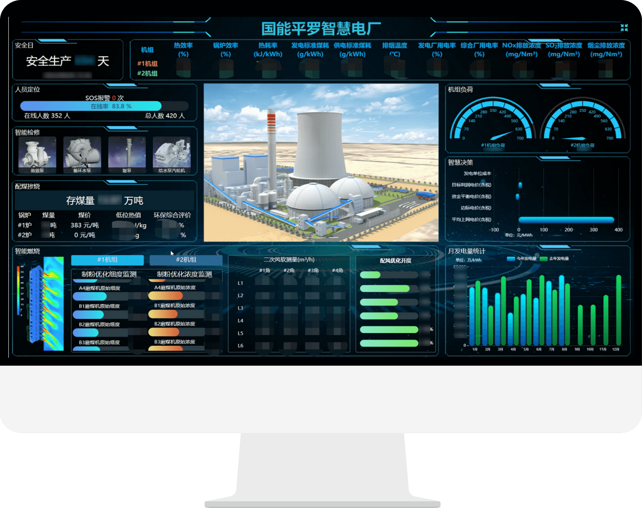
Task: Click the #1机组 row label in metrics table
Action: (147, 63)
